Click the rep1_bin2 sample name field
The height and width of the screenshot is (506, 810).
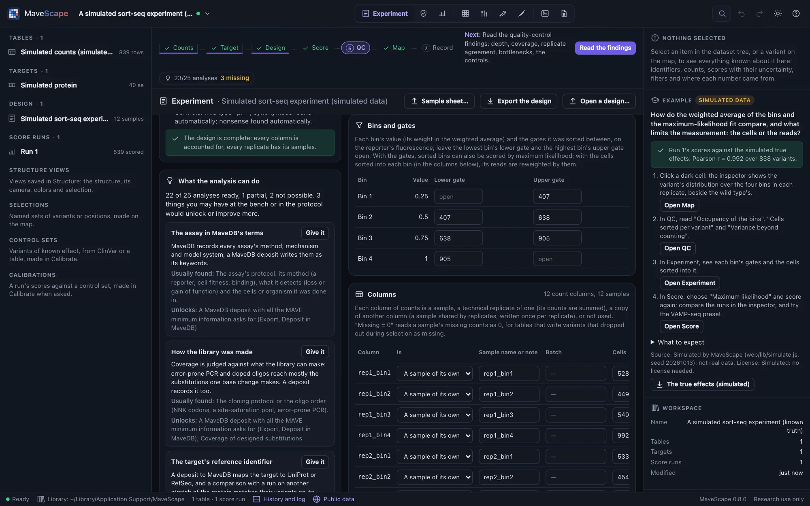click(x=509, y=394)
